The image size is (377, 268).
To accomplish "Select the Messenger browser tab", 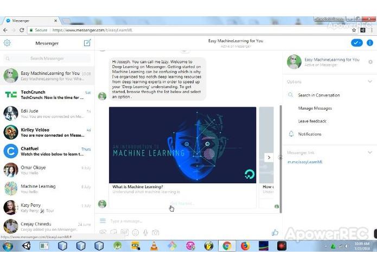I will click(30, 21).
